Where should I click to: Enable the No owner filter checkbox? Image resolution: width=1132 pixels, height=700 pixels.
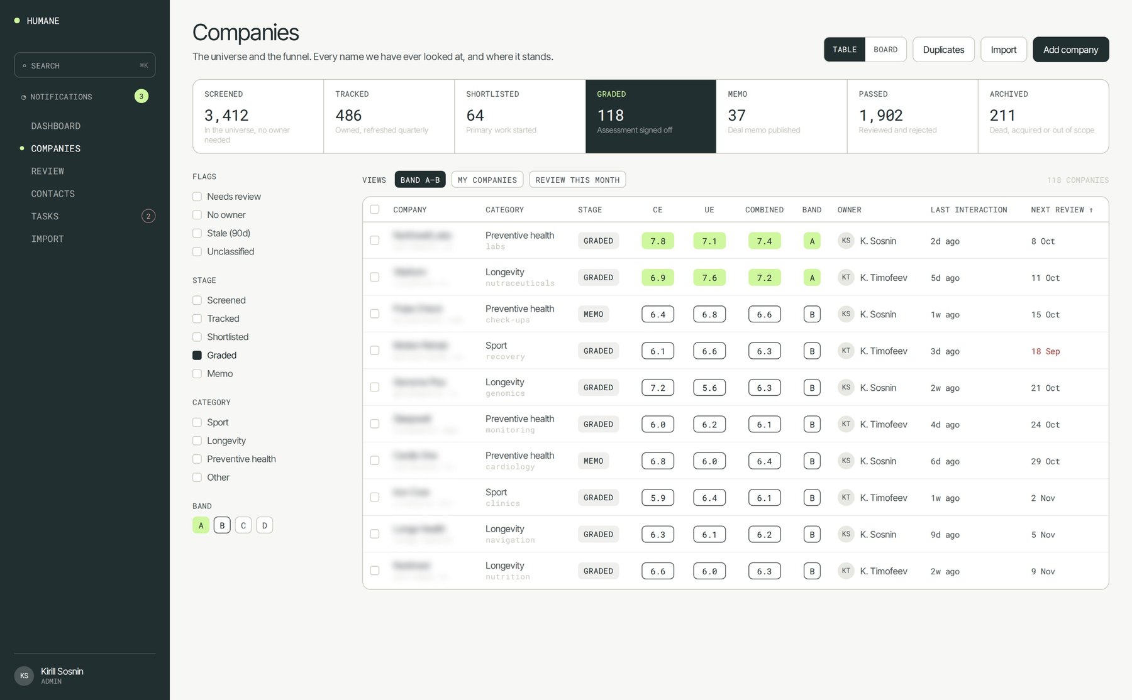197,215
